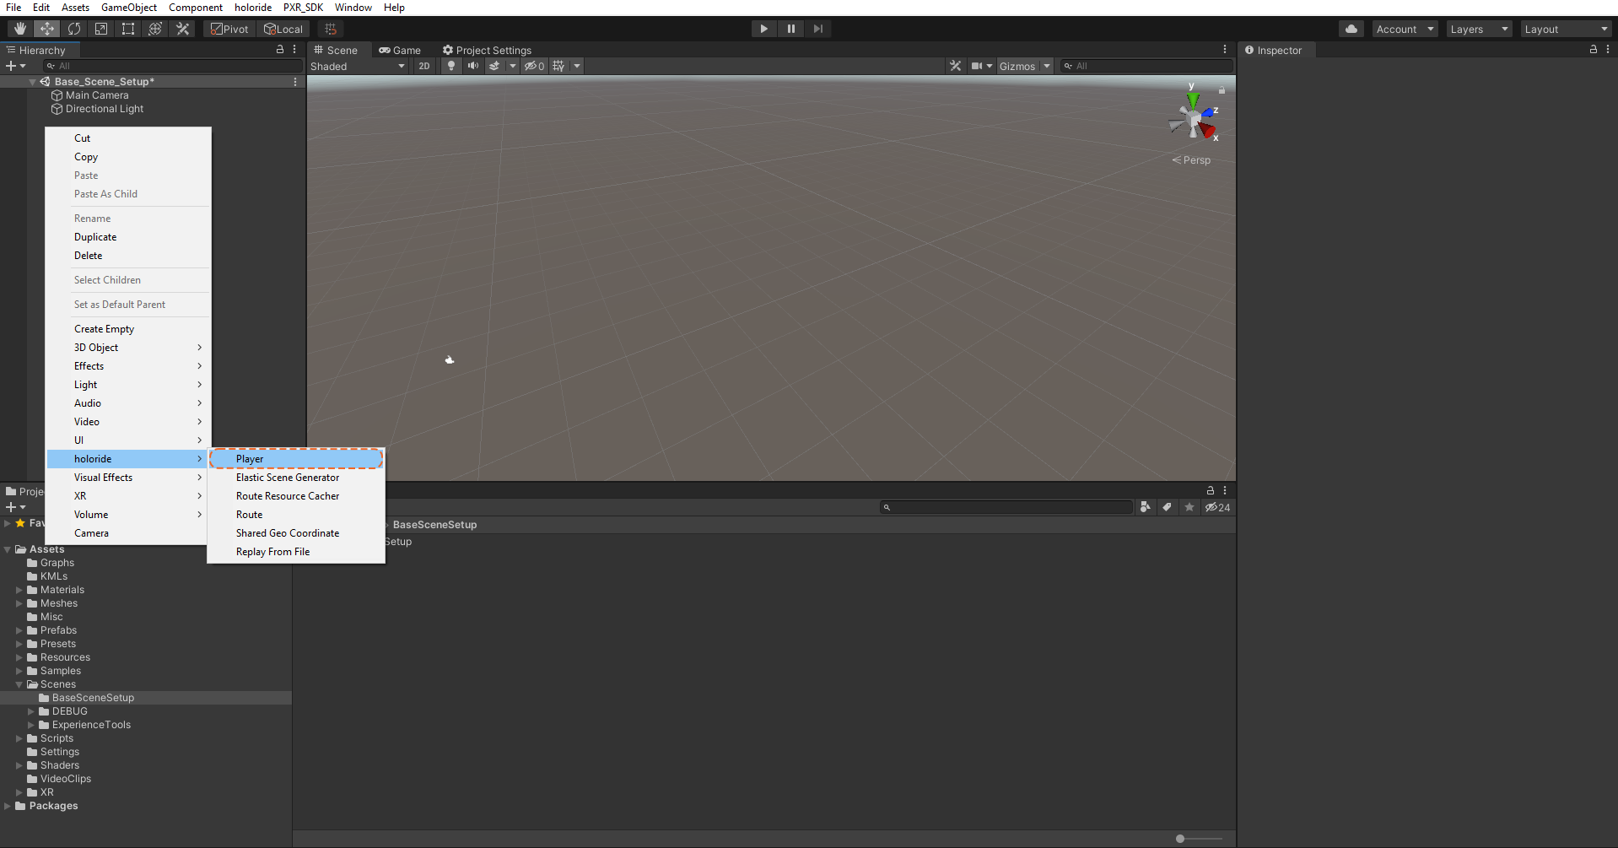Open the Shaded draw mode dropdown
1618x848 pixels.
click(358, 66)
